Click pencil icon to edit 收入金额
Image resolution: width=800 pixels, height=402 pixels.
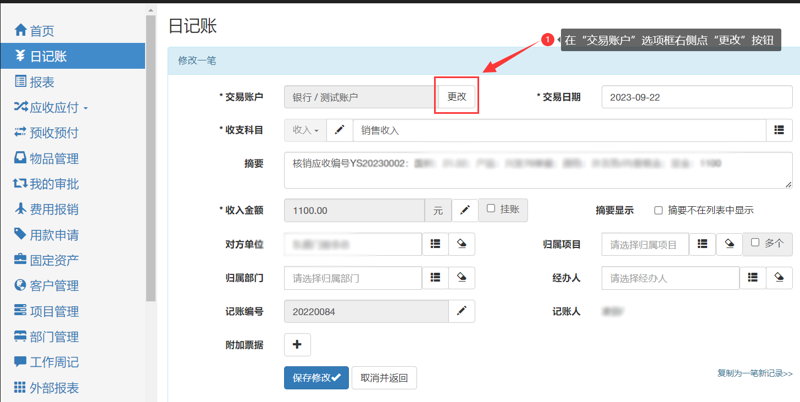(x=465, y=210)
